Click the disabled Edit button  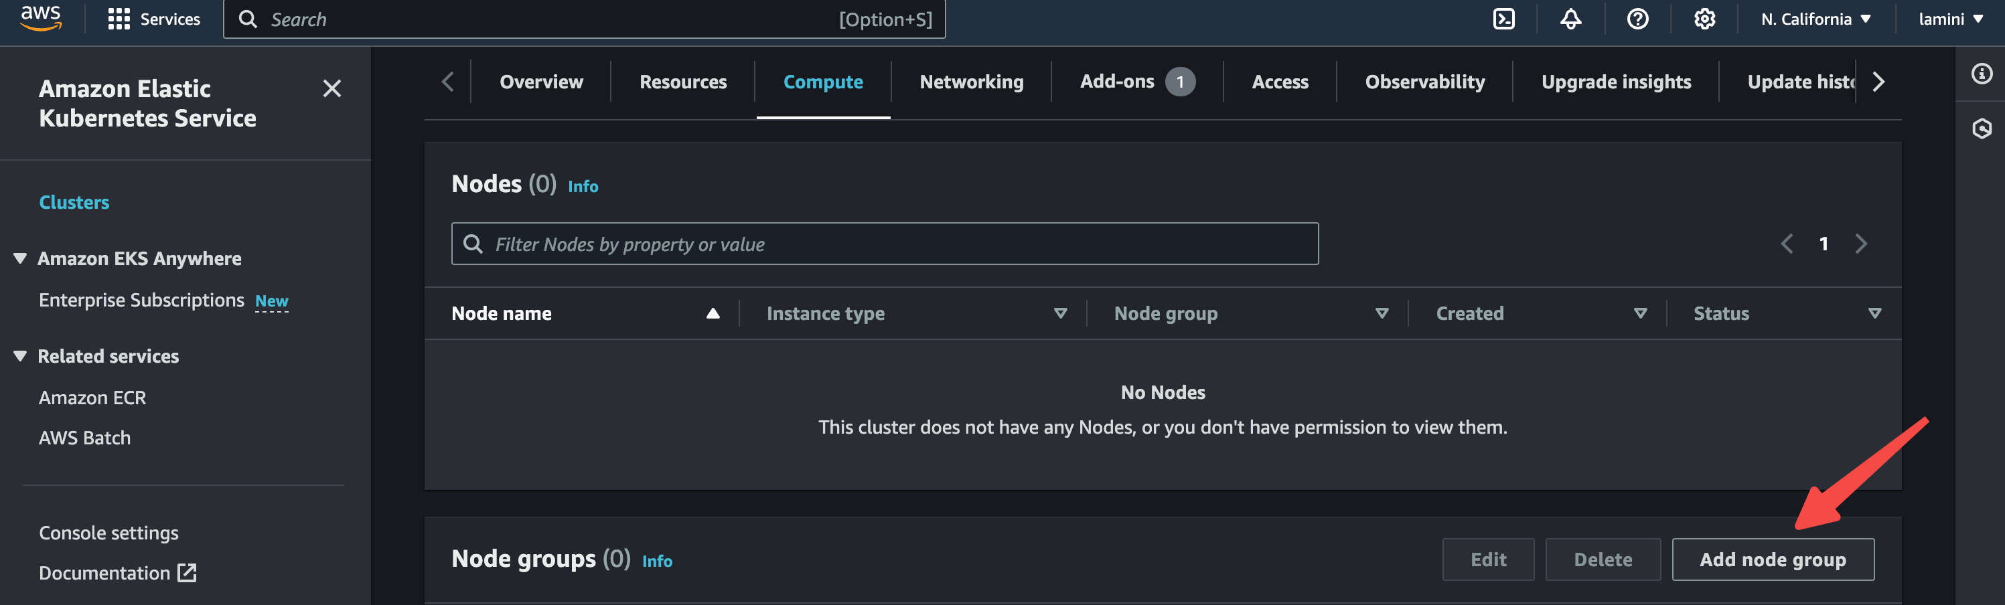tap(1487, 559)
